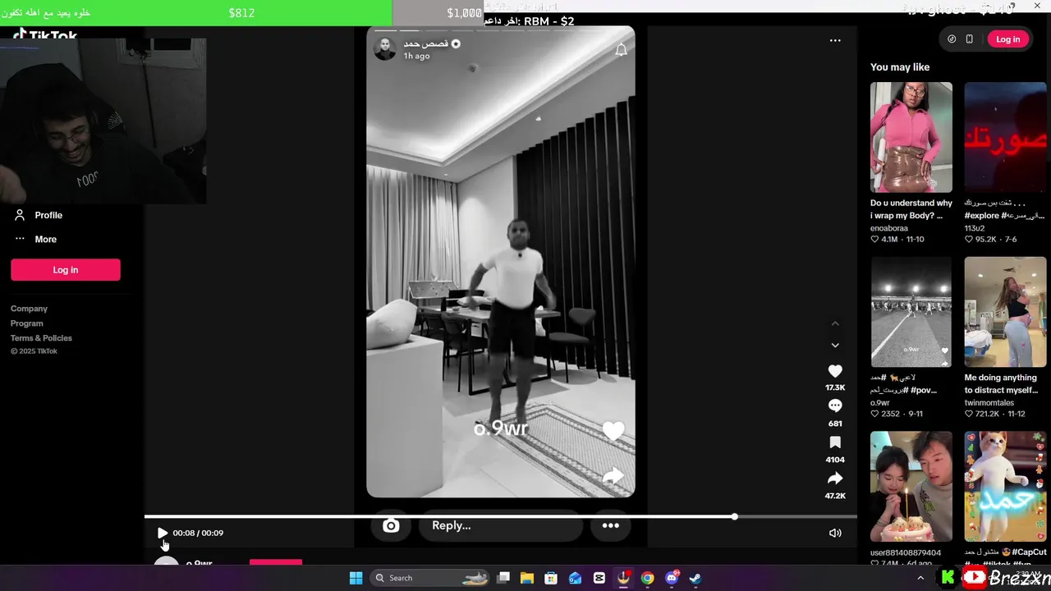Click the play button in the video controls
Viewport: 1051px width, 591px height.
pyautogui.click(x=163, y=533)
